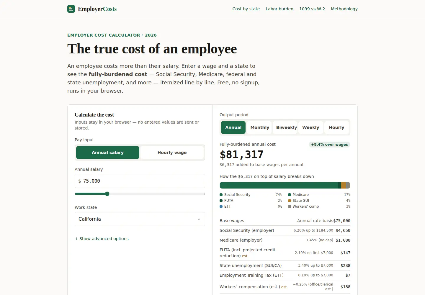Click the $7 ETT amount
The width and height of the screenshot is (425, 295).
tap(348, 275)
